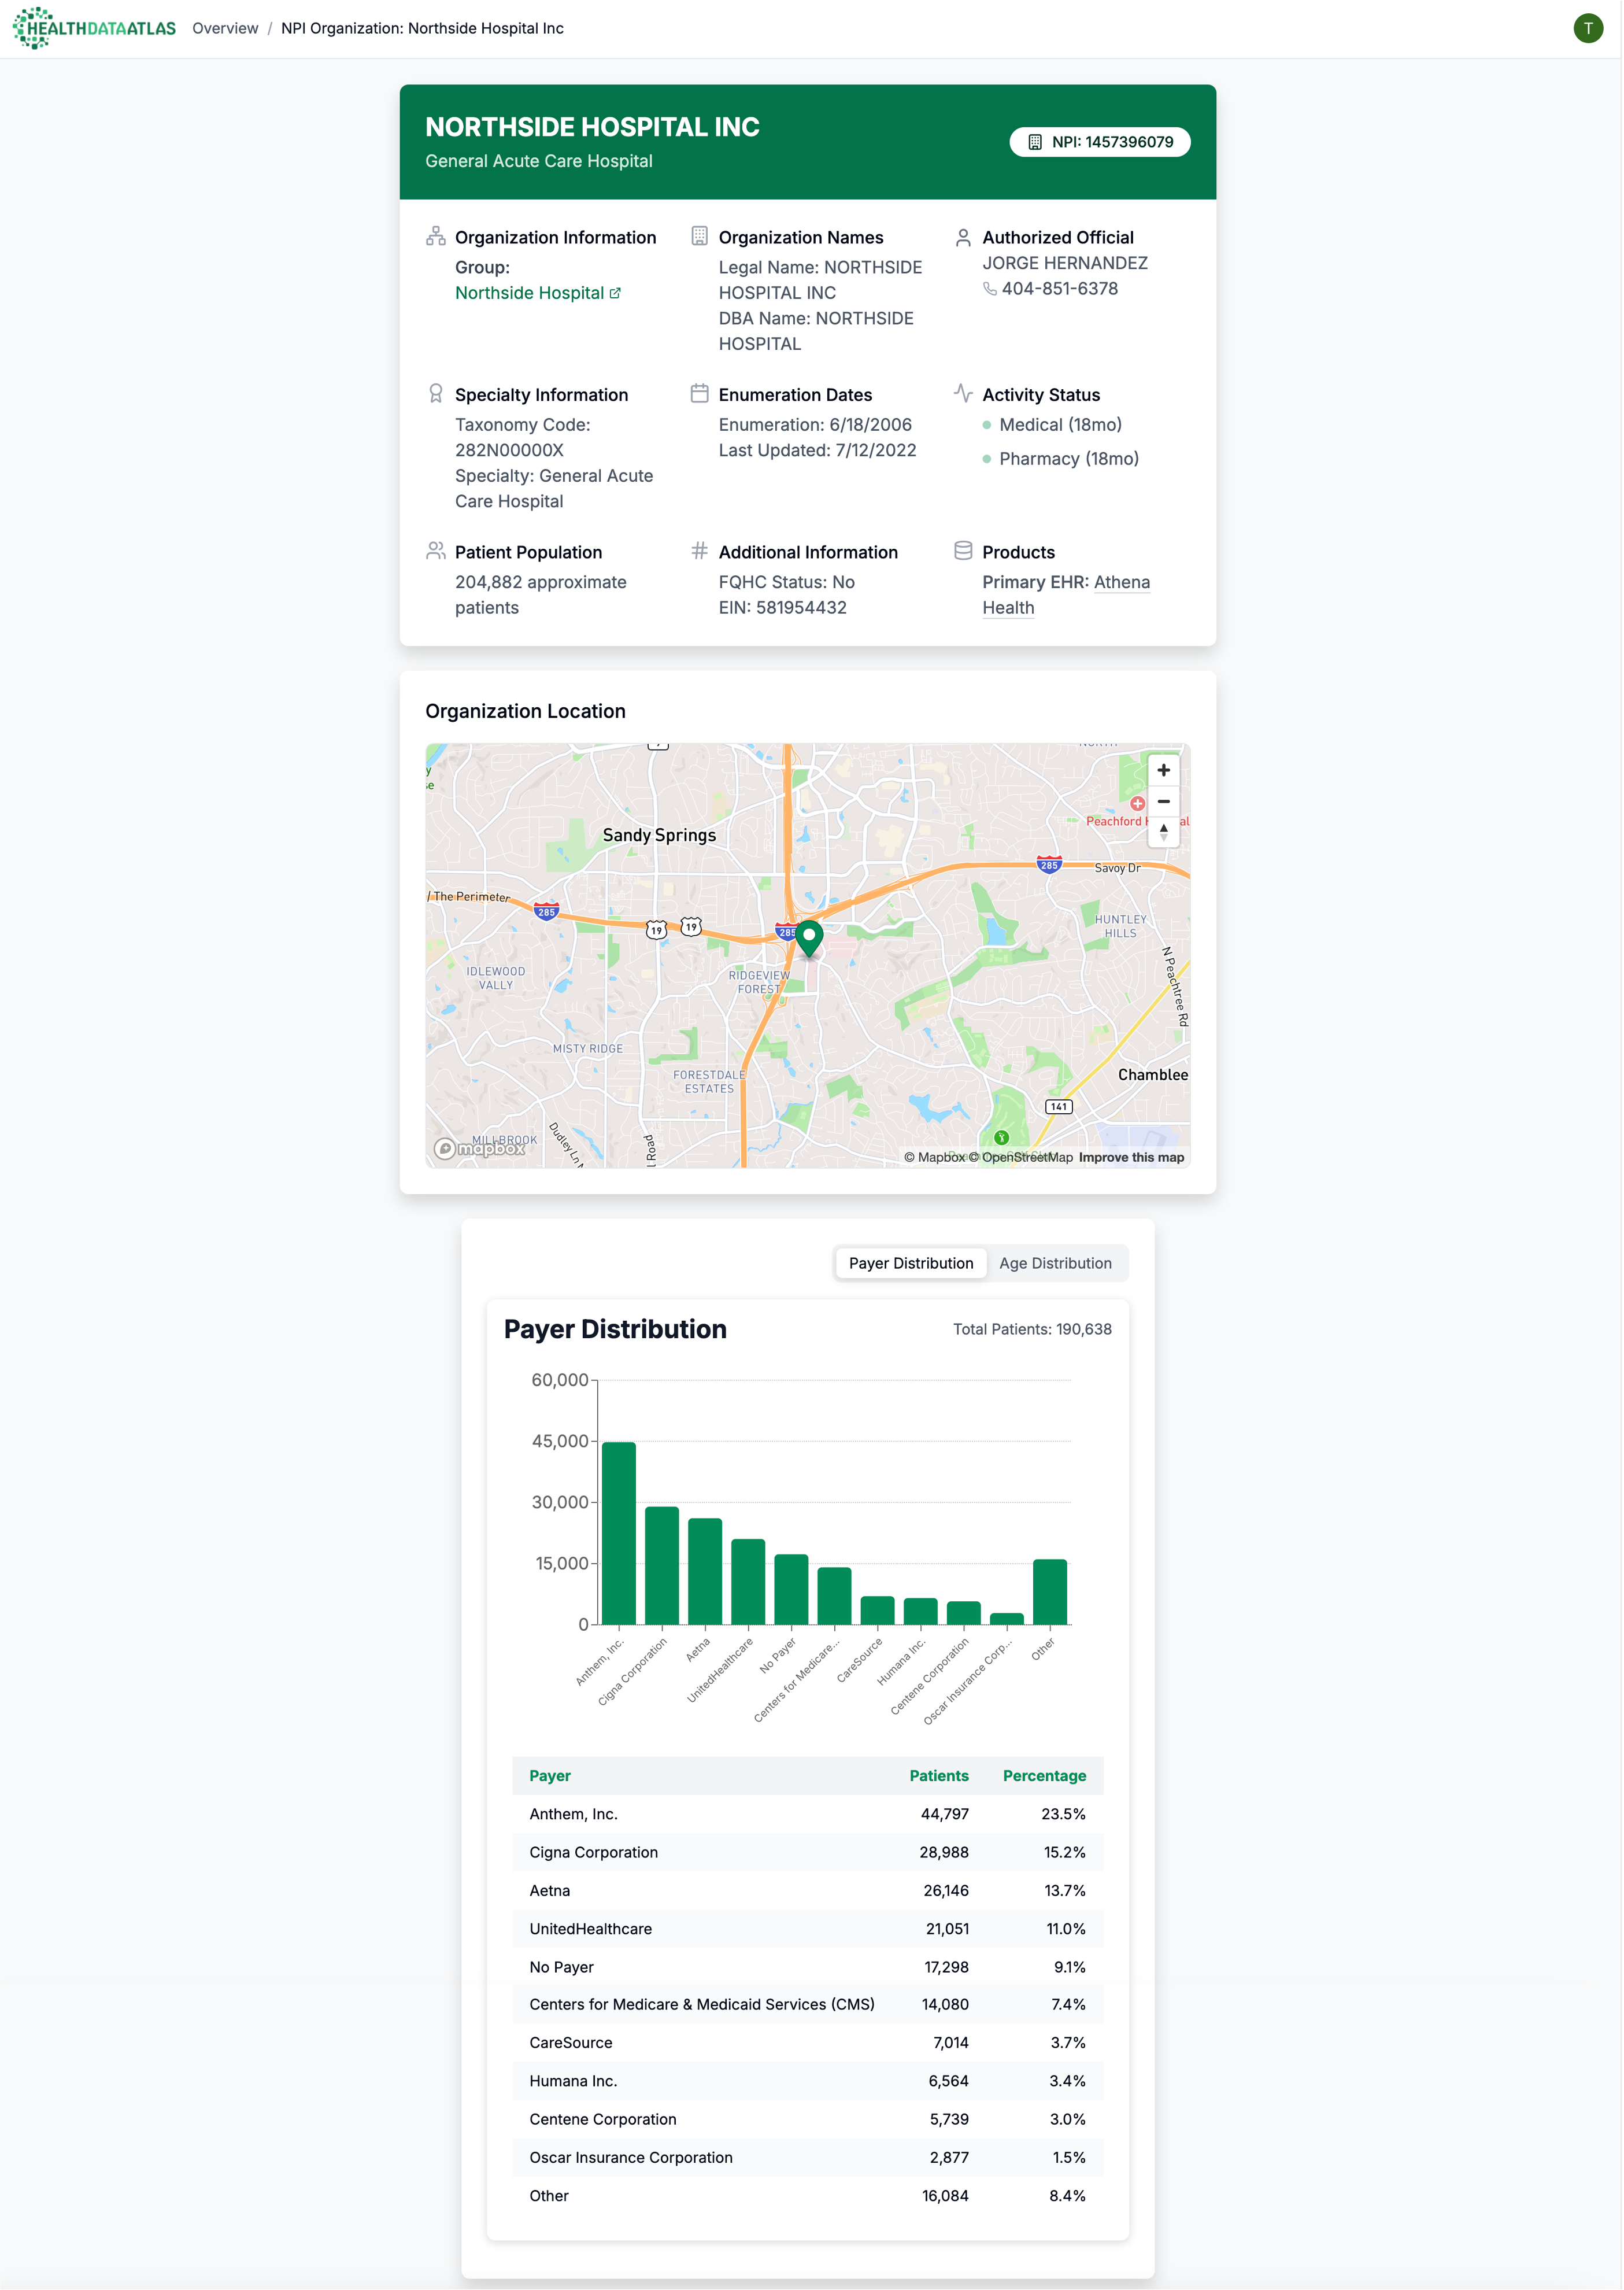Zoom in on the map

(1163, 770)
